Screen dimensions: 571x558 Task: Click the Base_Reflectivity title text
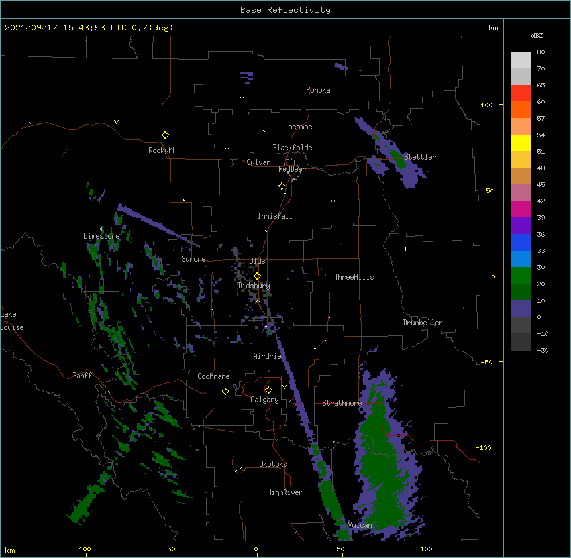285,10
